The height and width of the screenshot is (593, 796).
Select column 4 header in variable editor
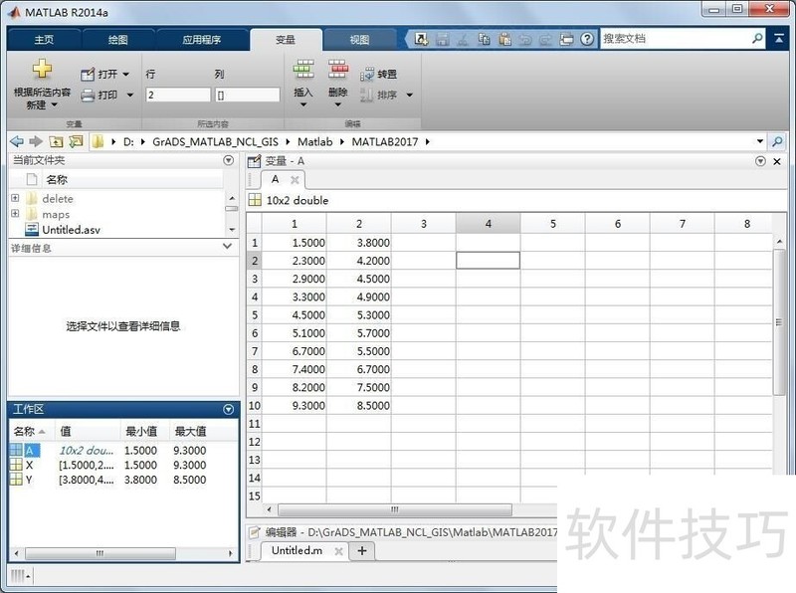coord(488,224)
